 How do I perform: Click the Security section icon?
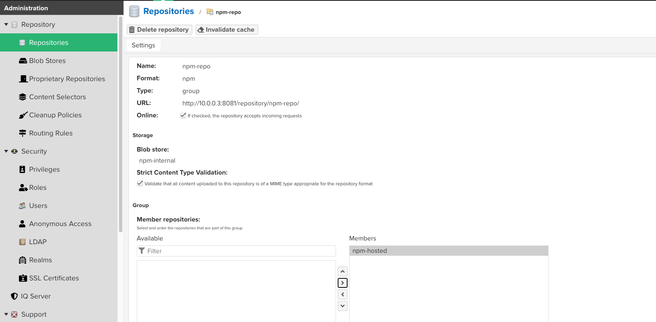tap(14, 151)
